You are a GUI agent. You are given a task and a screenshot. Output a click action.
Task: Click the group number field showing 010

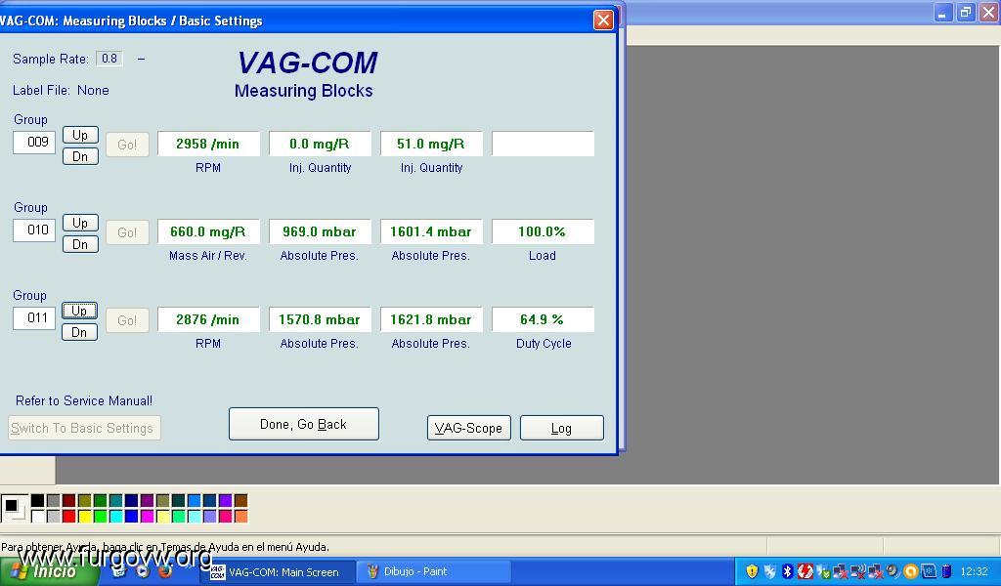(x=34, y=230)
